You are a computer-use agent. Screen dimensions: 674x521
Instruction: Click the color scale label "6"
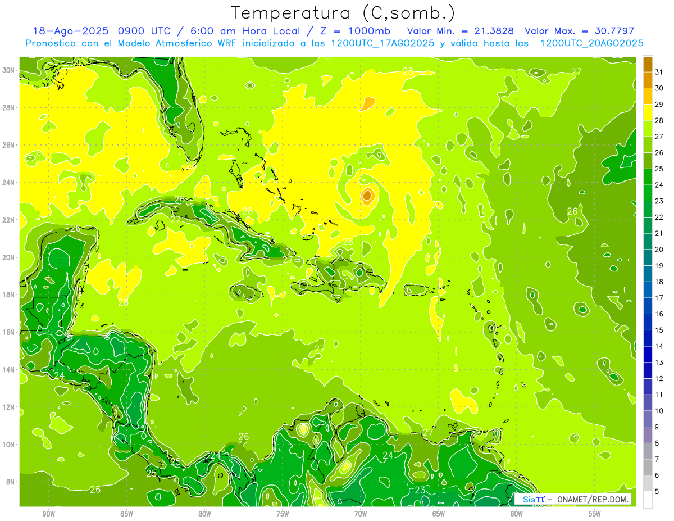[x=658, y=475]
